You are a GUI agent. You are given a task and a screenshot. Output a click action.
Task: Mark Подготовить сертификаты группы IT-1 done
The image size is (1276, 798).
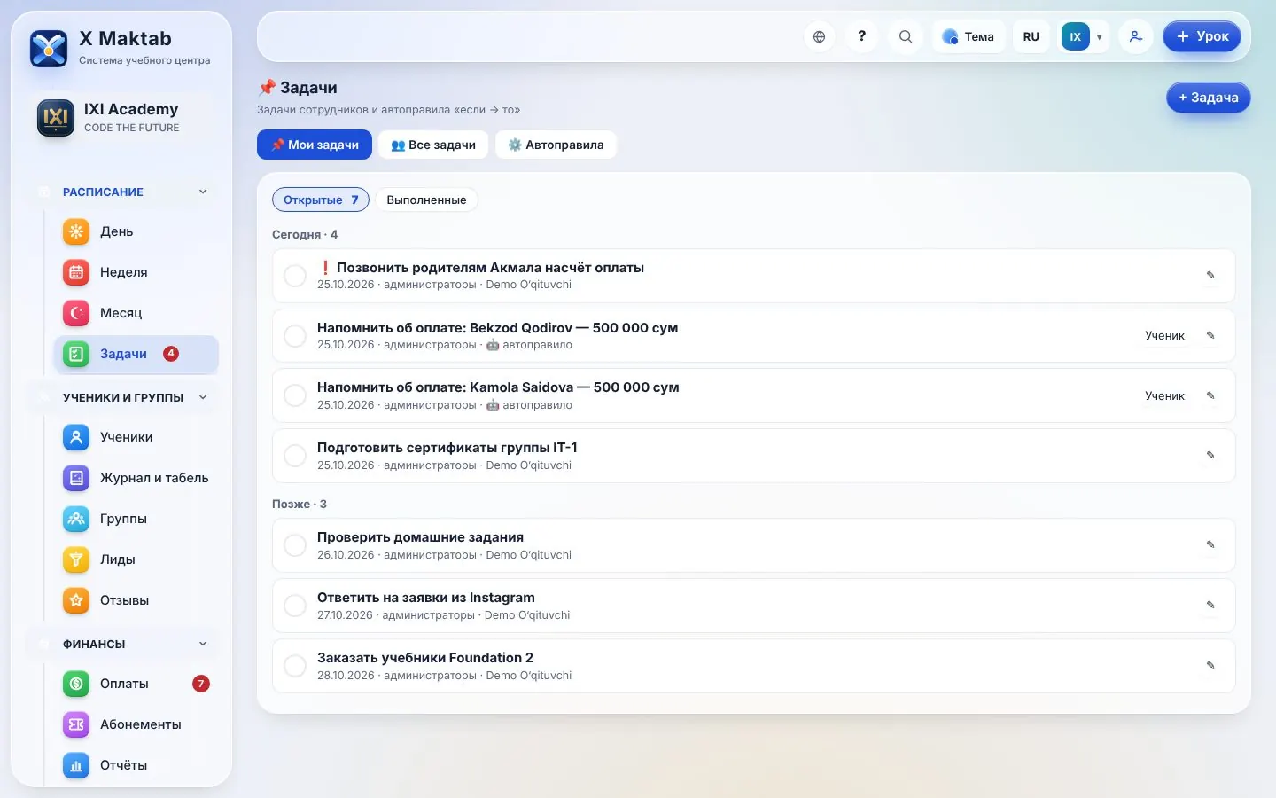295,456
